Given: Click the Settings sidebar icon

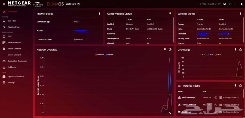Looking at the screenshot, I should coord(4,82).
